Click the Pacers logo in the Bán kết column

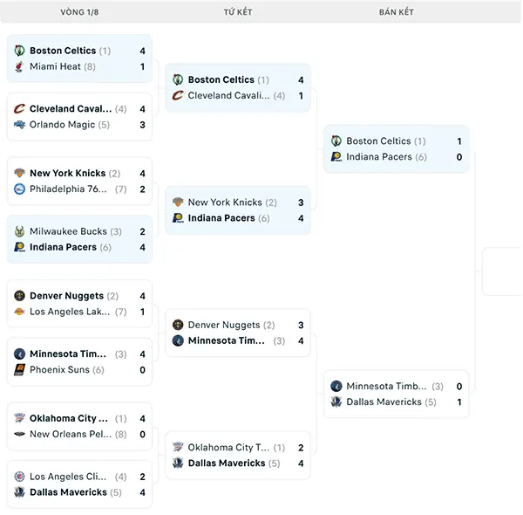pos(336,157)
